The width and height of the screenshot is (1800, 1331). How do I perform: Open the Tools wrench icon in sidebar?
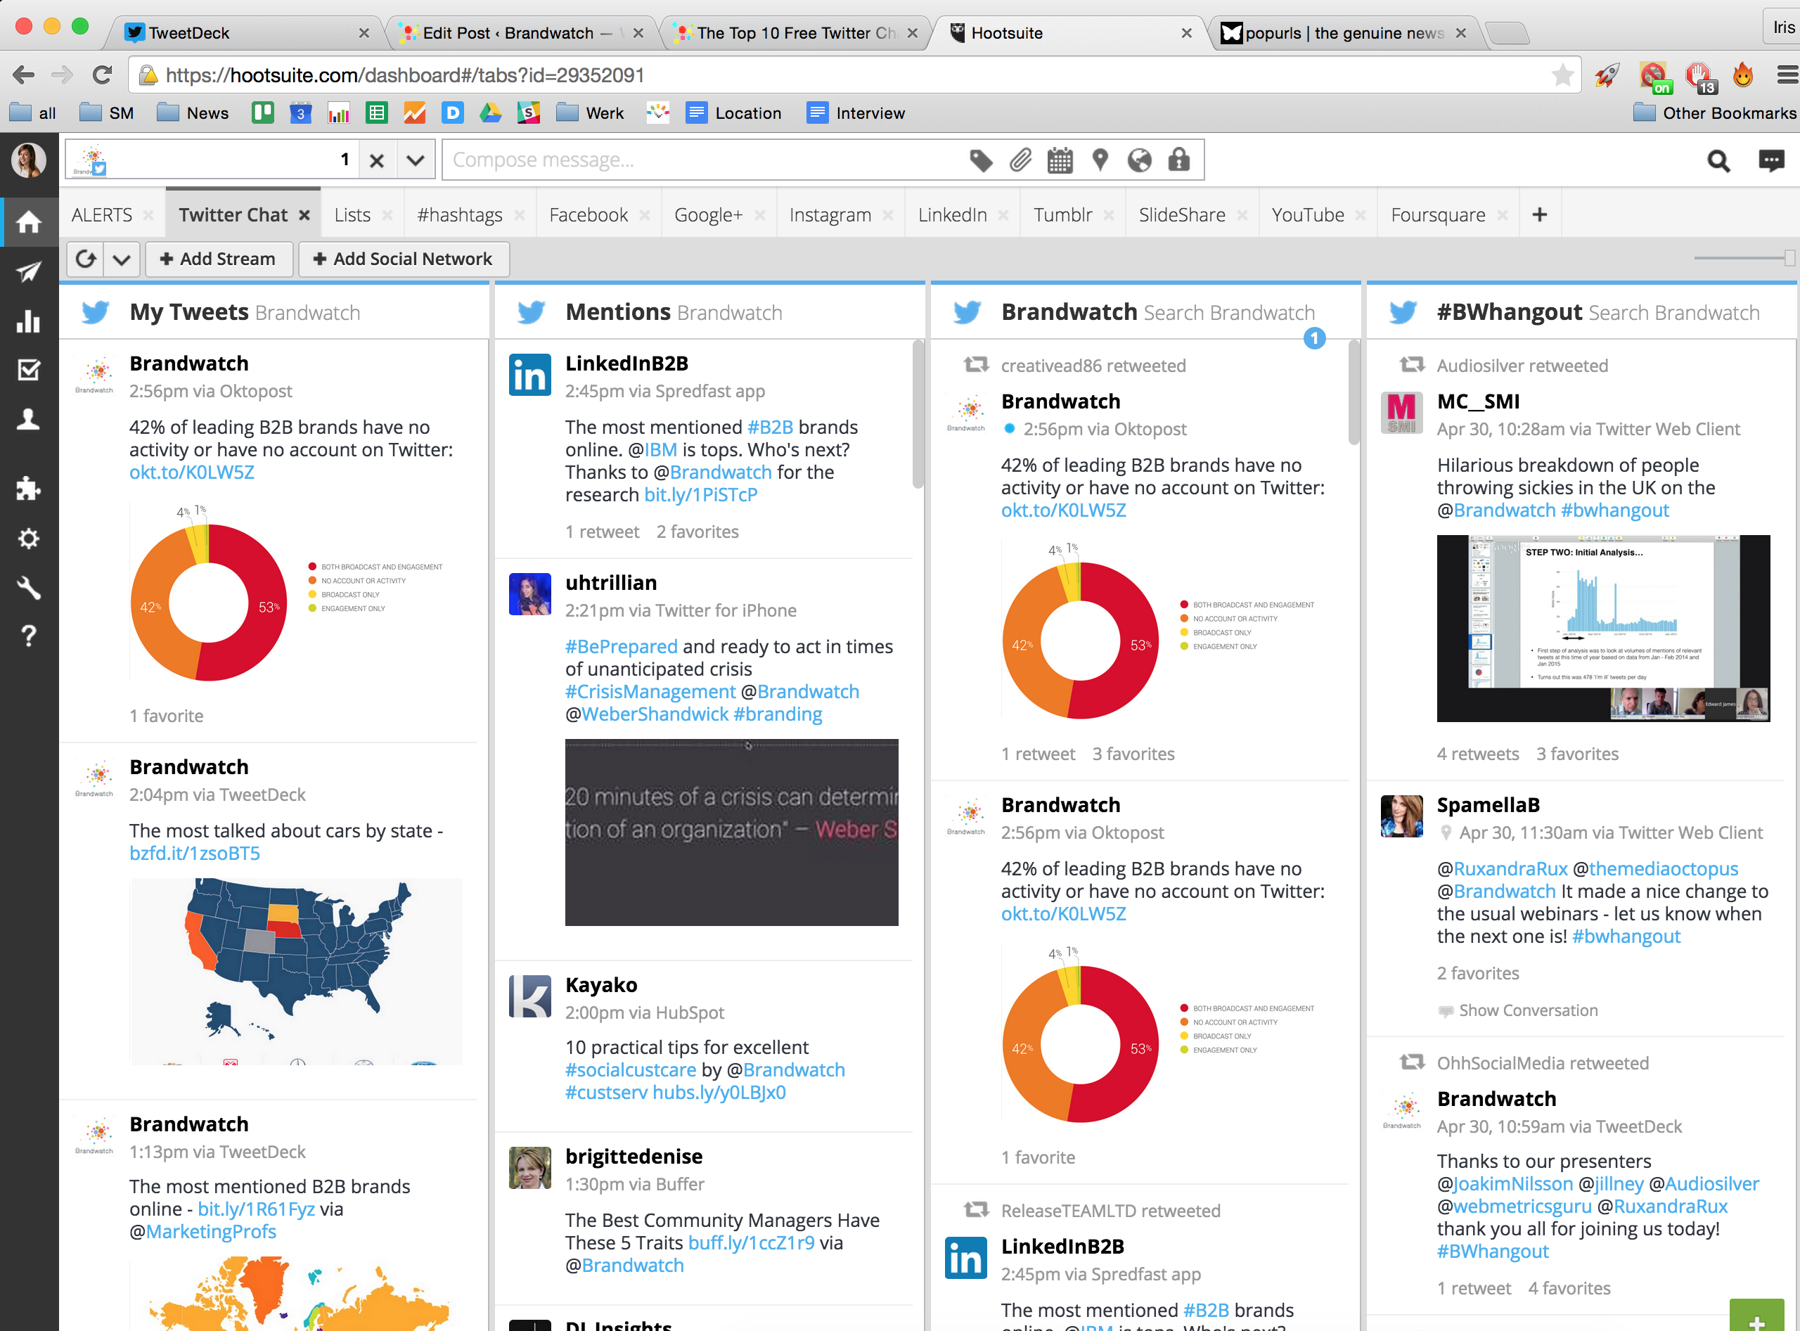[29, 587]
